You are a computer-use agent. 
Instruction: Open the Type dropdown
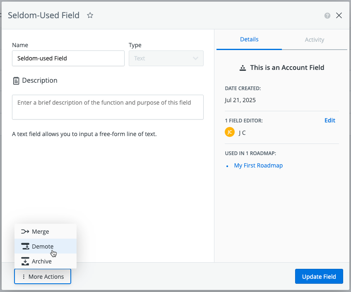click(166, 58)
